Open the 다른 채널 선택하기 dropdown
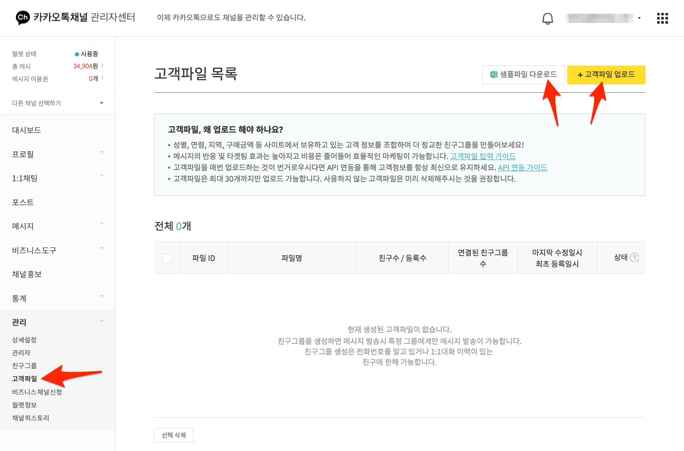The height and width of the screenshot is (451, 684). [x=58, y=103]
